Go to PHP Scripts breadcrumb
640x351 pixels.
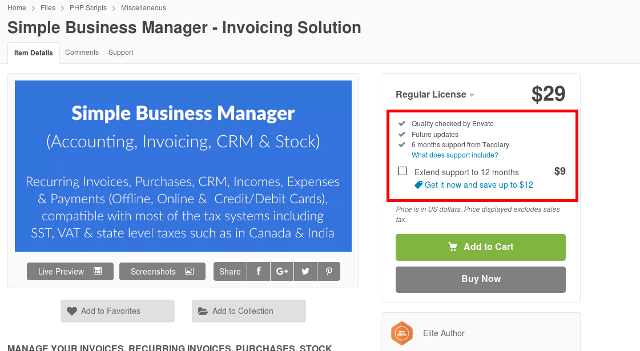[x=88, y=8]
